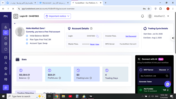Open the browser tab list chevron
Viewport: 176px width, 99px height.
coord(3,3)
